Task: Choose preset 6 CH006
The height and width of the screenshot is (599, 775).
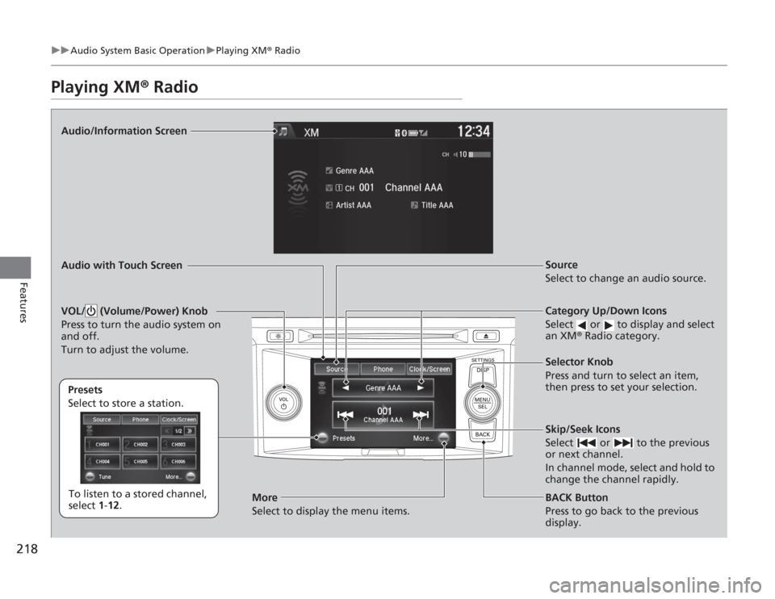Action: click(x=178, y=462)
